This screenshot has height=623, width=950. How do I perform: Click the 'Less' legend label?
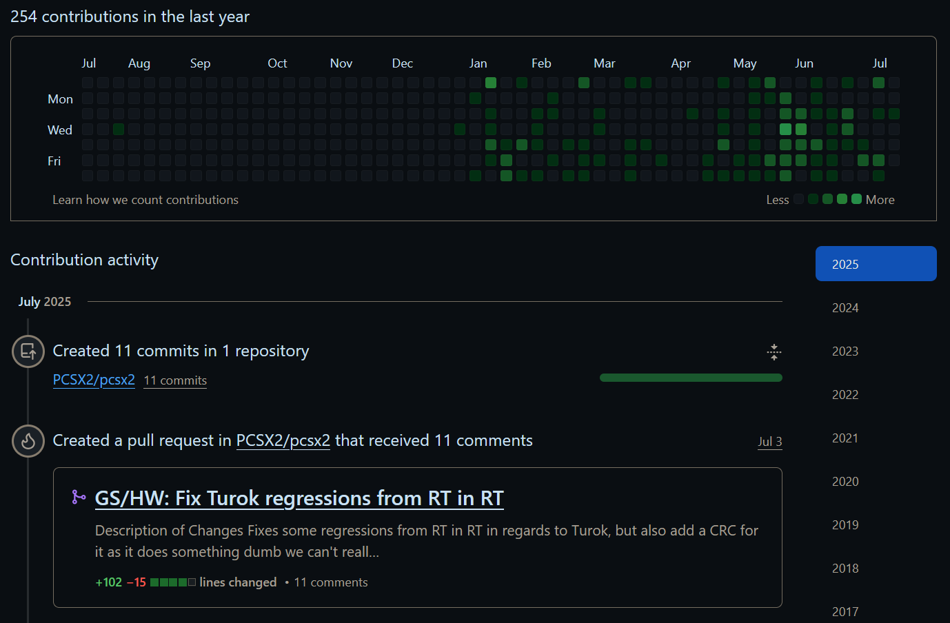[778, 200]
